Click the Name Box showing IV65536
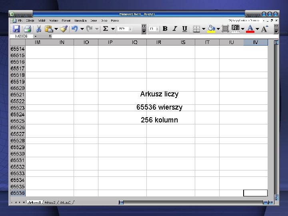This screenshot has height=216, width=288. tap(22, 36)
